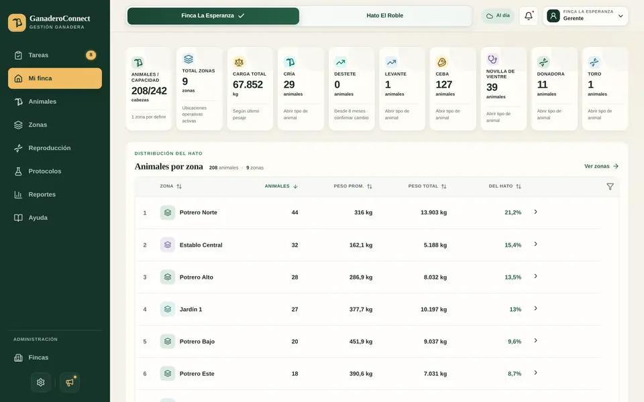Click the Total Zonas layers icon
The width and height of the screenshot is (644, 402).
[188, 59]
